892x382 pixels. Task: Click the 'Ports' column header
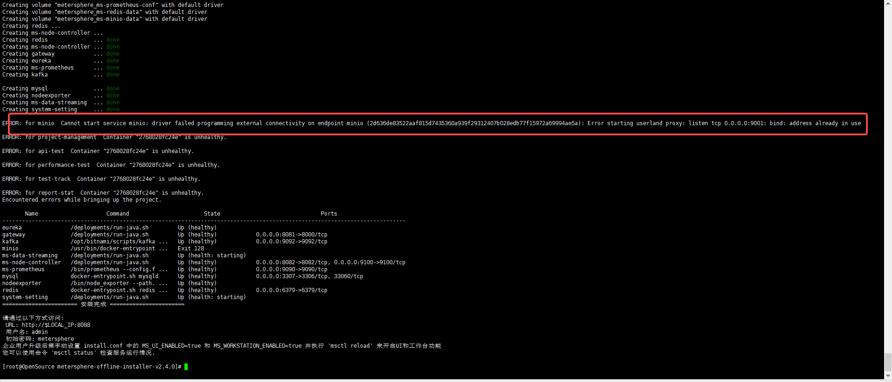329,214
